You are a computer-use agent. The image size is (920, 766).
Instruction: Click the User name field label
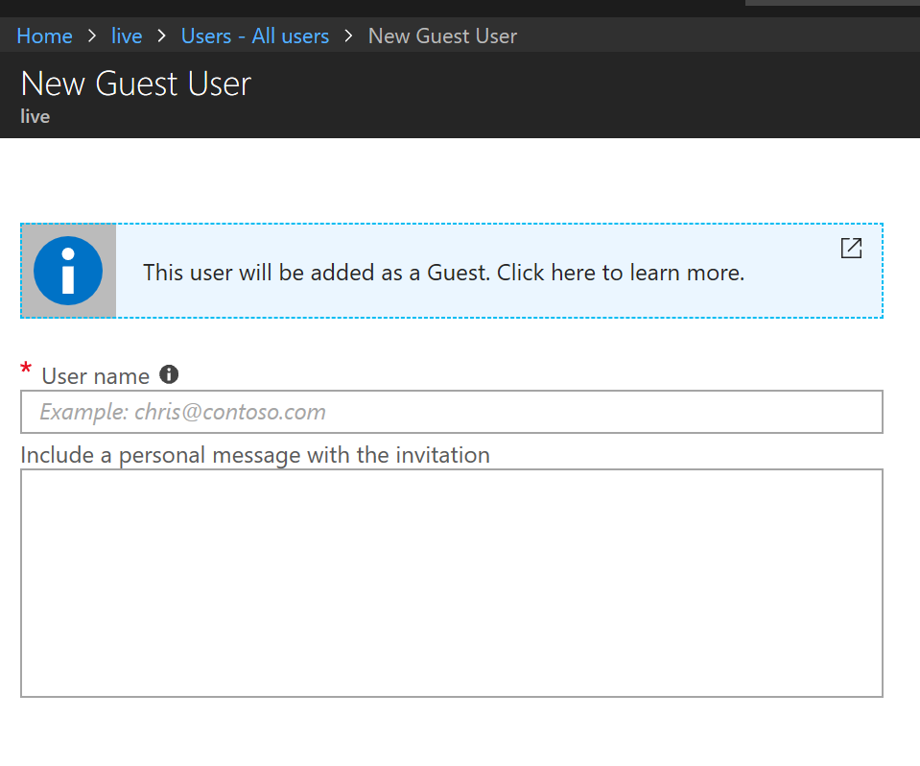coord(95,376)
